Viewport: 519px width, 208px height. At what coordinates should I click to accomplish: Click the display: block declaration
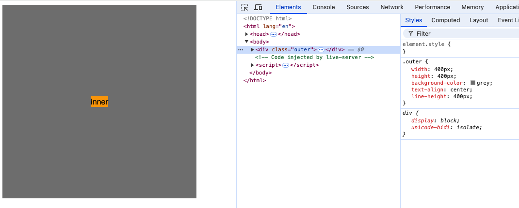pyautogui.click(x=436, y=120)
